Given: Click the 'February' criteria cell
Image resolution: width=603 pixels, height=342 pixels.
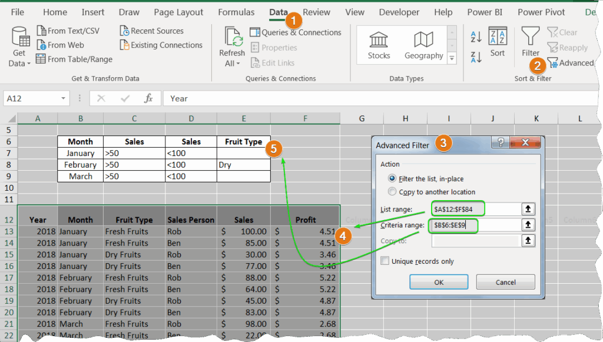Looking at the screenshot, I should (x=80, y=164).
